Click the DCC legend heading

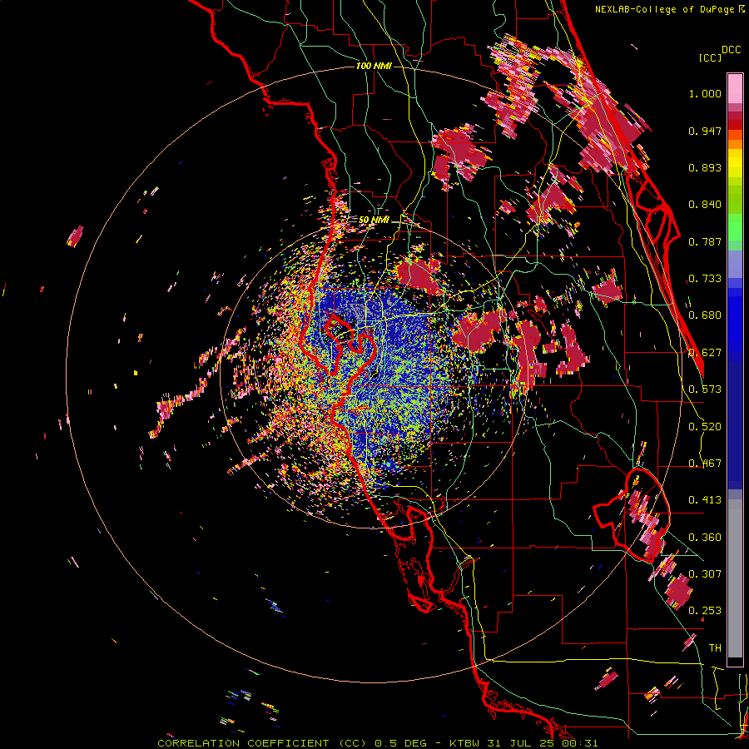[x=731, y=50]
